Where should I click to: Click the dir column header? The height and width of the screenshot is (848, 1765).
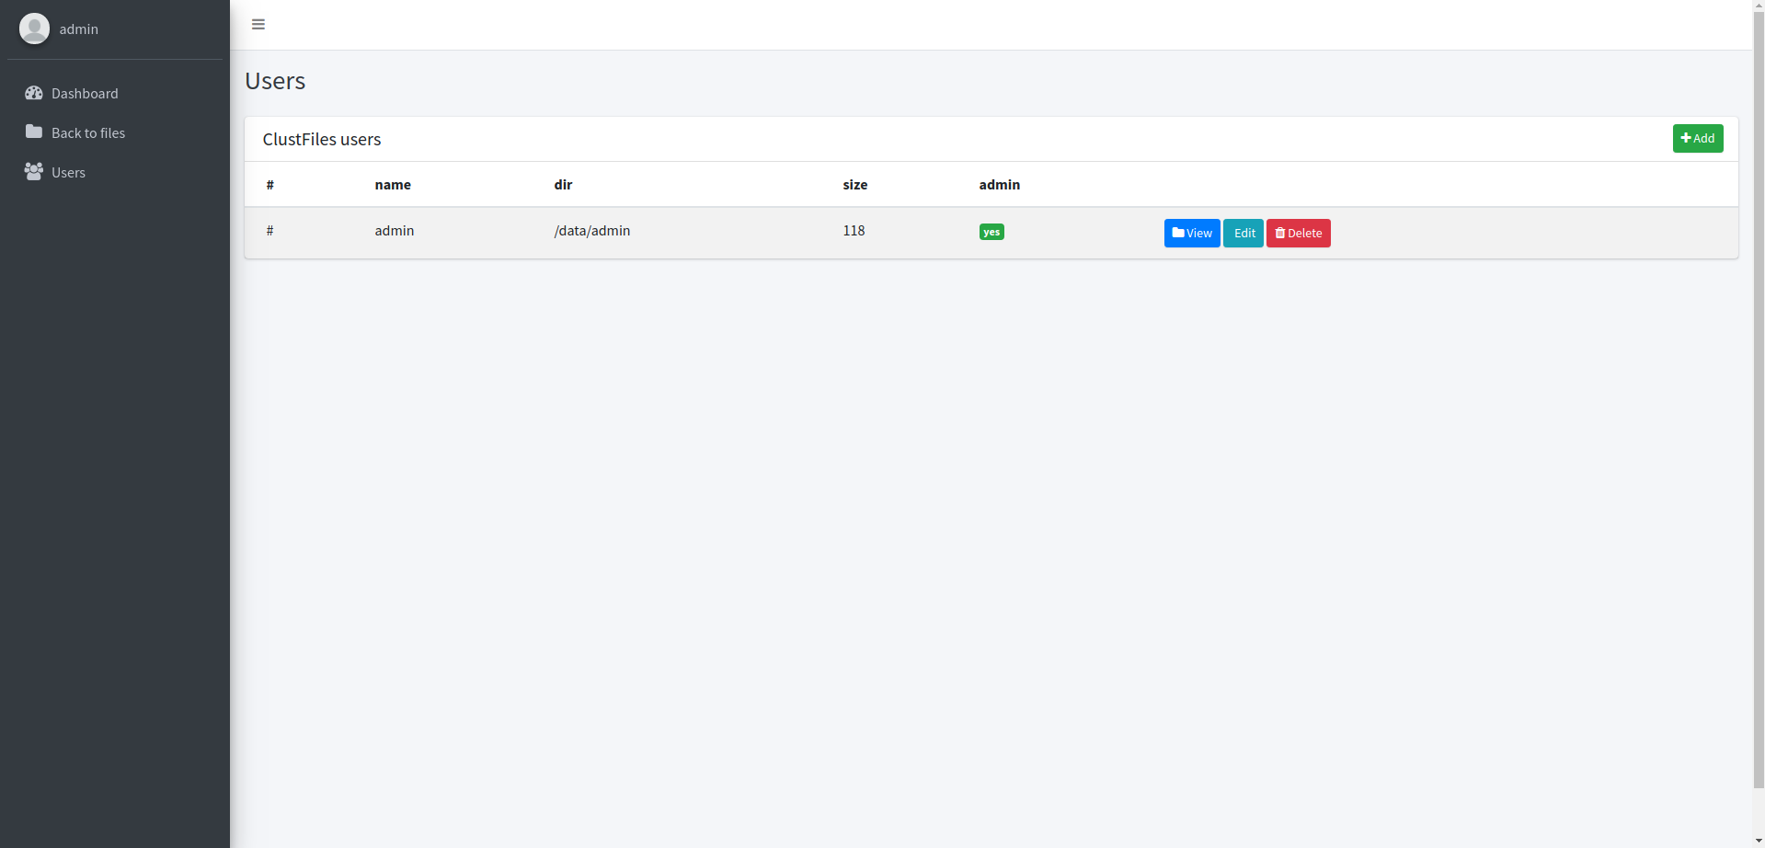(x=563, y=185)
